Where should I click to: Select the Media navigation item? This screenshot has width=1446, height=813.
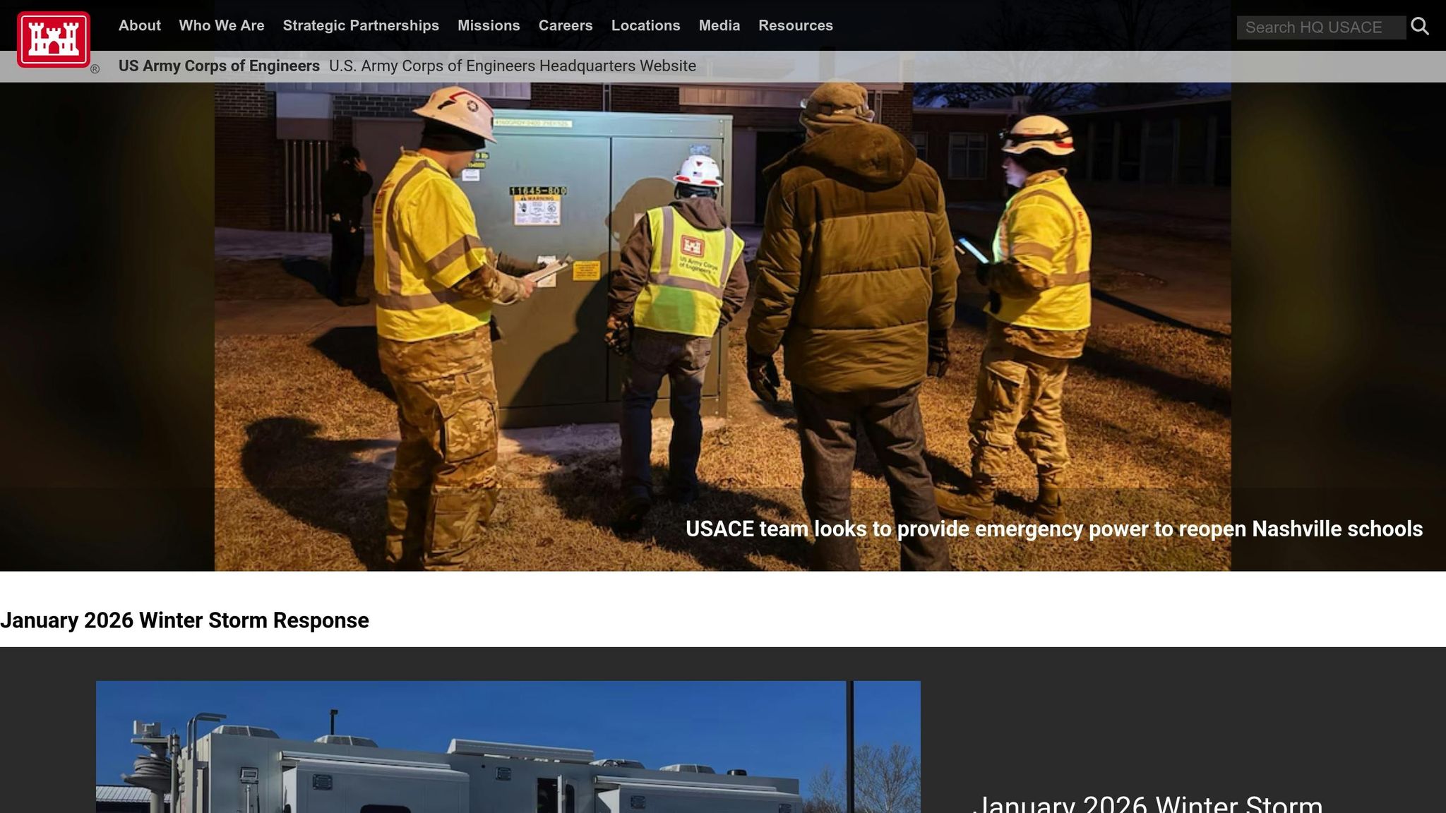point(719,25)
